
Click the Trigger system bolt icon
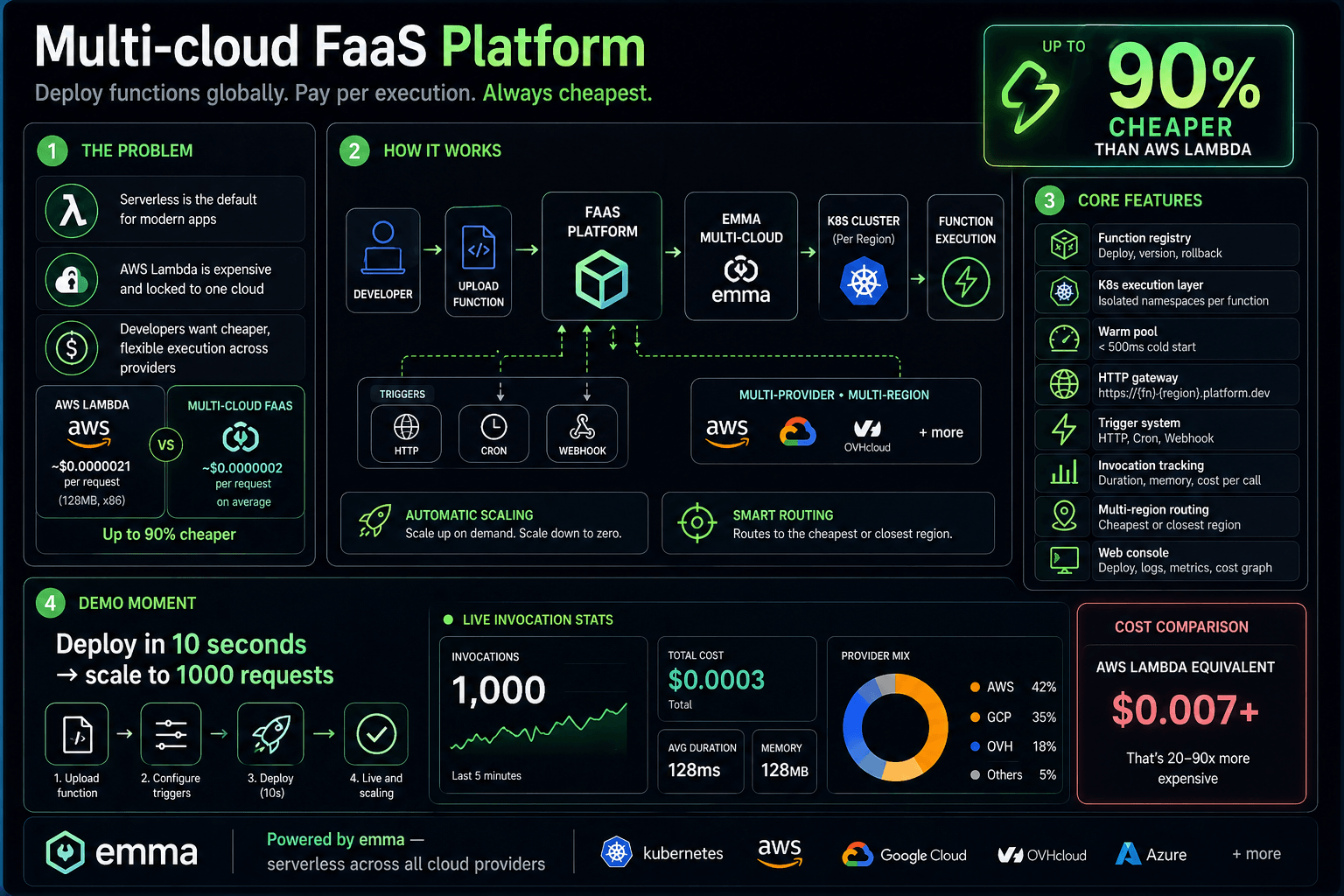tap(1064, 430)
